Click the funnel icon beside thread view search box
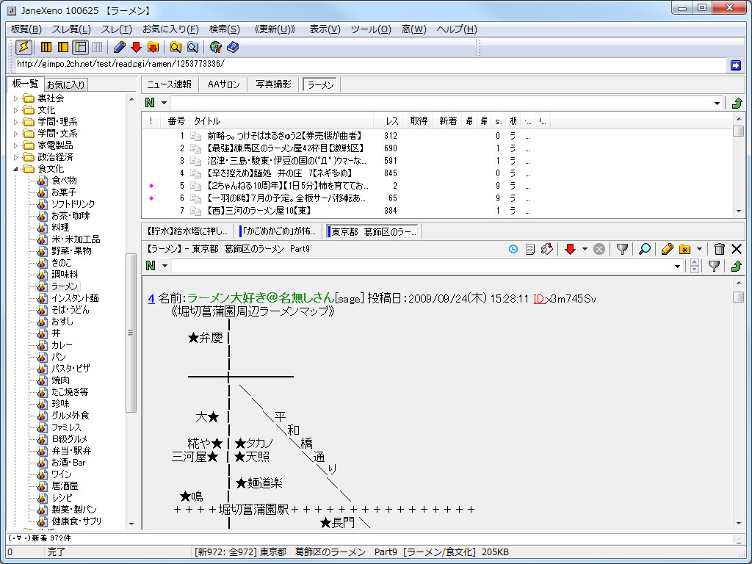Viewport: 752px width, 564px height. point(714,266)
